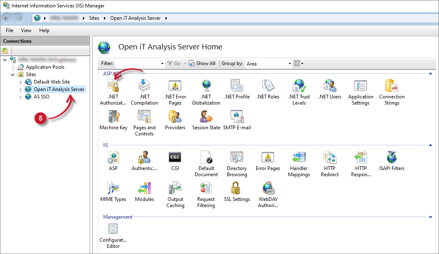This screenshot has height=254, width=439.
Task: Open the View menu
Action: click(x=26, y=30)
